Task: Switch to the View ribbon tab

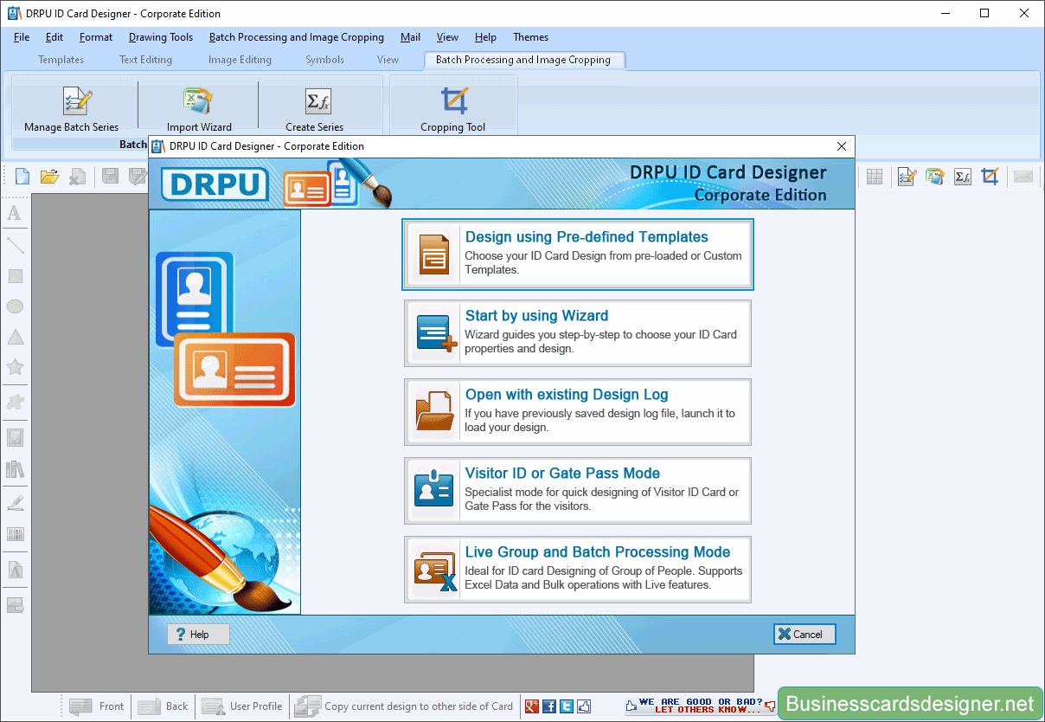Action: [388, 60]
